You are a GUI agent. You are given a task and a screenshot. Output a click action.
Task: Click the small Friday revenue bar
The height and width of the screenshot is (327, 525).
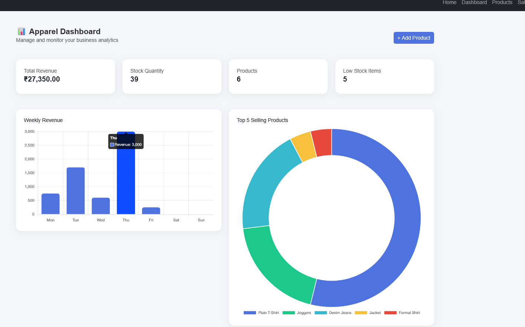point(151,211)
